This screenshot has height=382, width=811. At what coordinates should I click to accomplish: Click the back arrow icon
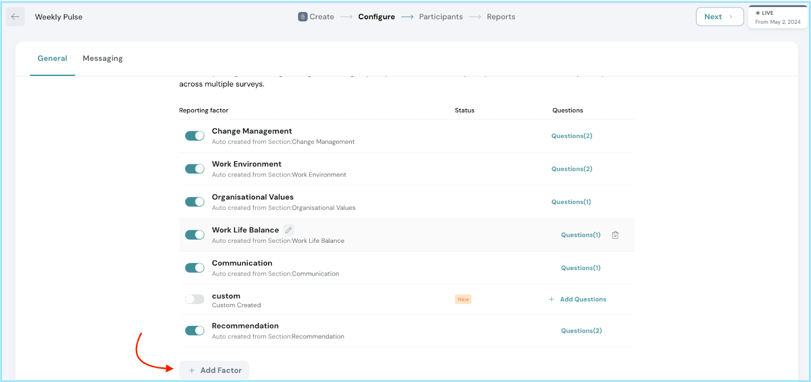click(x=15, y=17)
